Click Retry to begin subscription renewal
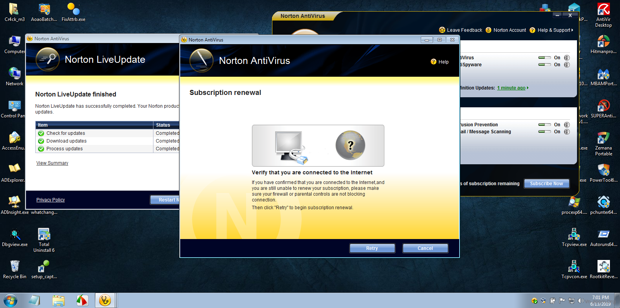The width and height of the screenshot is (620, 308). pos(372,248)
